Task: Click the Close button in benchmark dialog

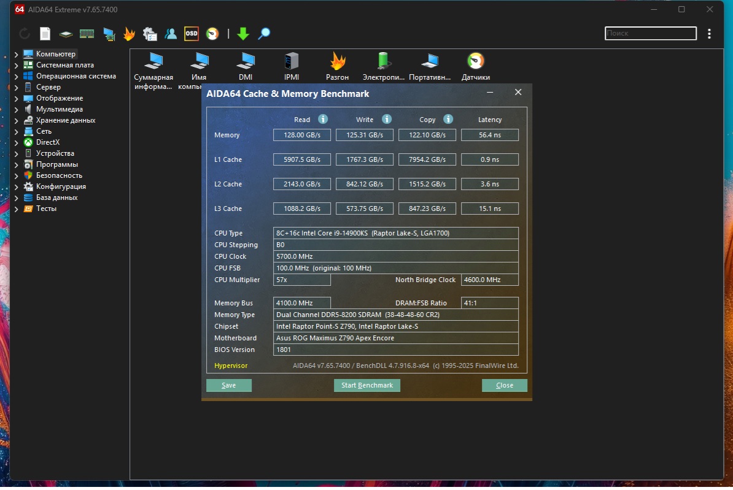Action: pyautogui.click(x=505, y=385)
